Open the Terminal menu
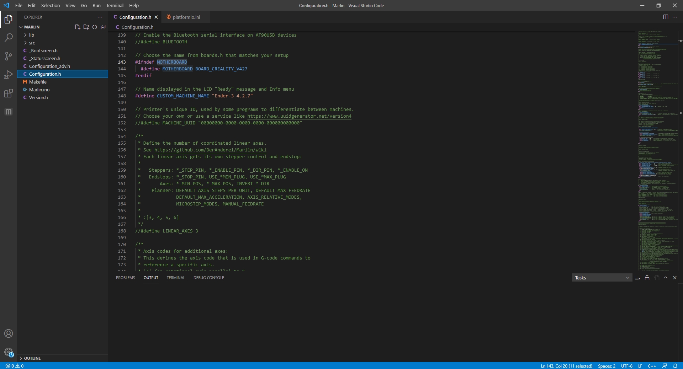 [x=115, y=5]
